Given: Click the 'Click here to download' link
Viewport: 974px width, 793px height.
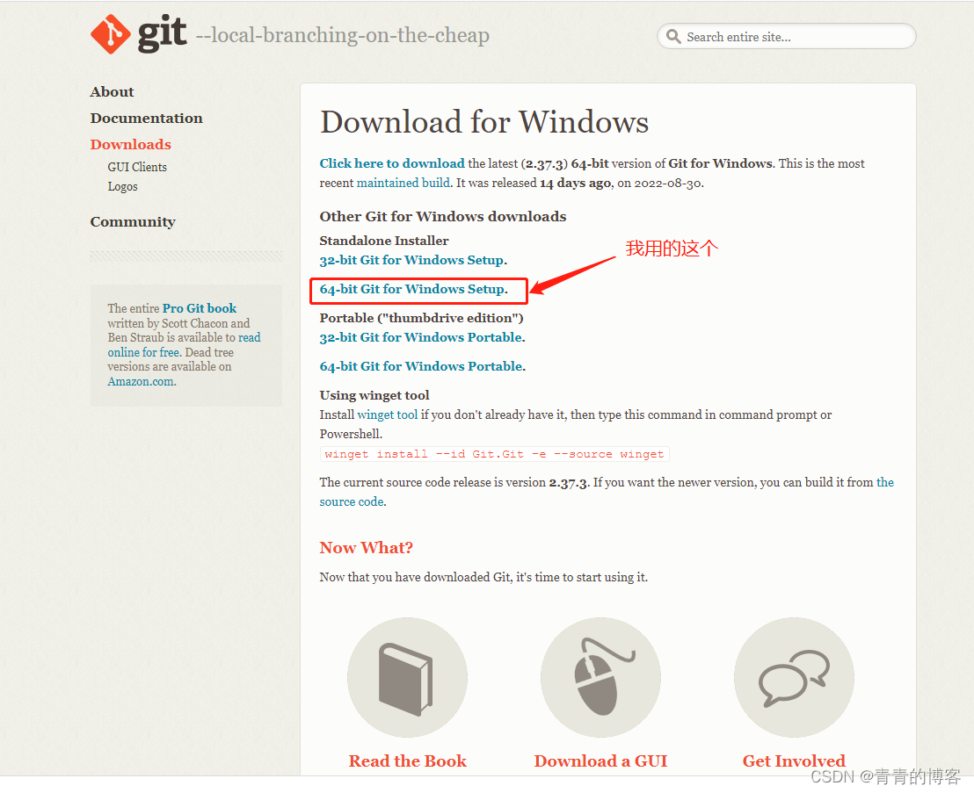Looking at the screenshot, I should tap(392, 163).
